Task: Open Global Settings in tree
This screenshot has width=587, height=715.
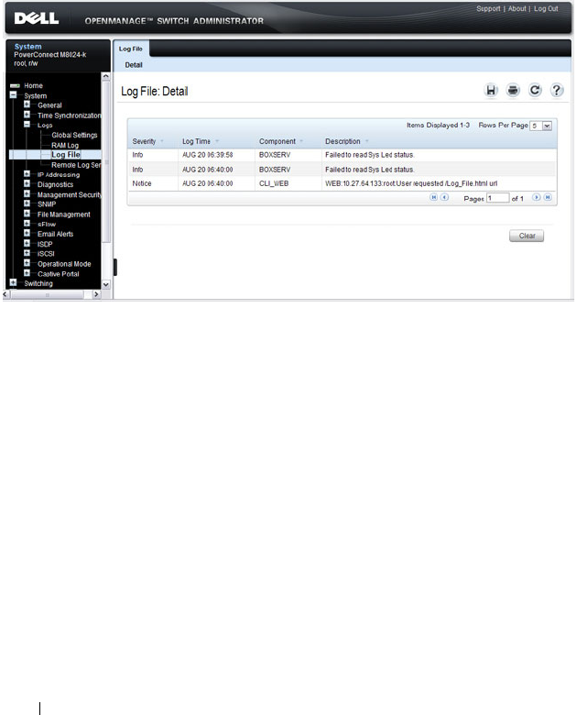Action: point(74,135)
